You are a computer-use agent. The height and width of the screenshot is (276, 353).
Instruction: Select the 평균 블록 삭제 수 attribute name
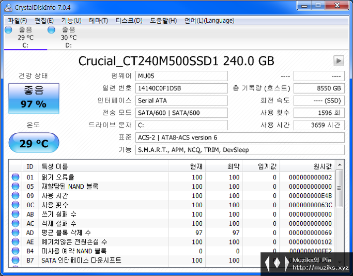click(66, 233)
